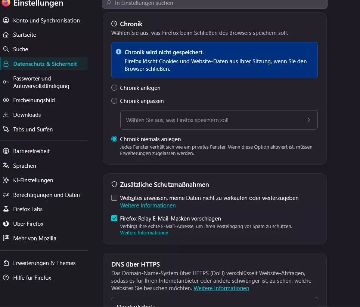Image resolution: width=360 pixels, height=307 pixels.
Task: Click the Konto und Synchronisation account icon
Action: coord(6,20)
